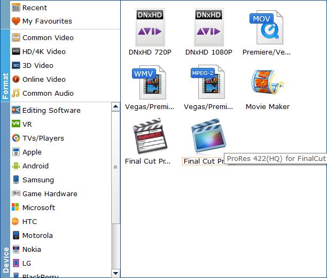Select the Game Hardware text label
This screenshot has width=327, height=278.
click(50, 194)
